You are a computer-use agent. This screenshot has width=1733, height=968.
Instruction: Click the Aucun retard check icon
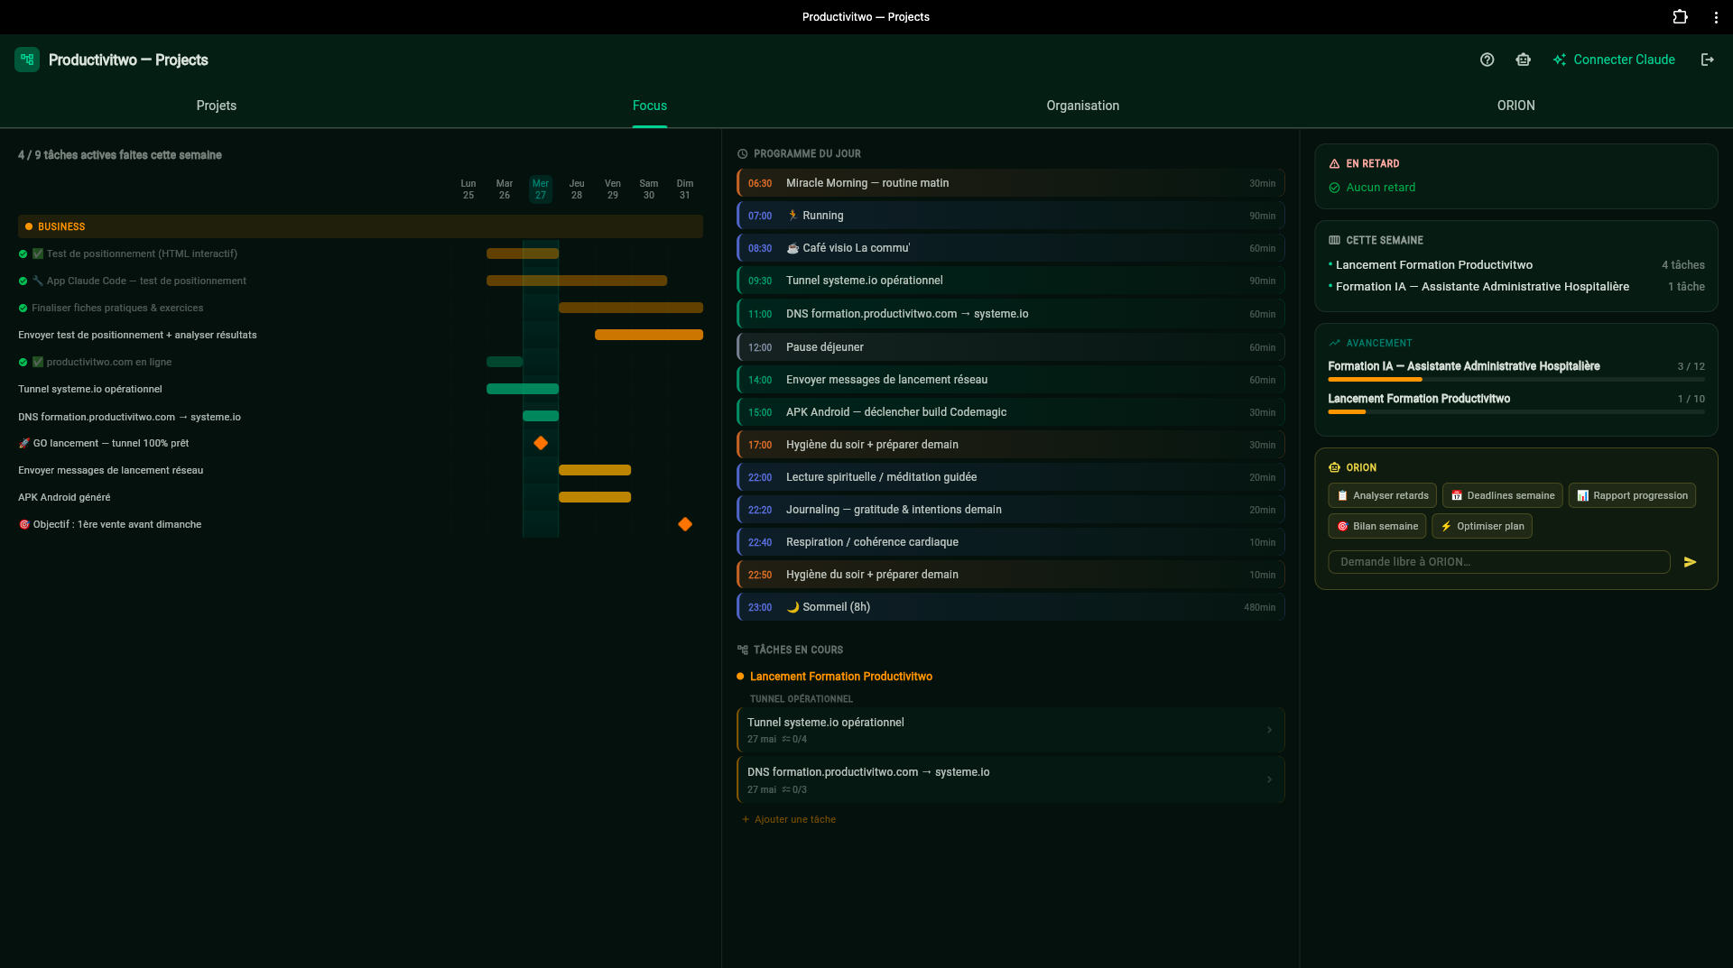1334,188
